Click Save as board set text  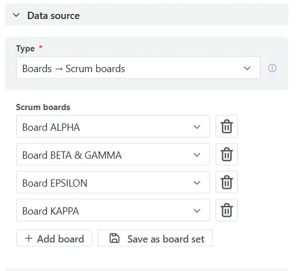(x=166, y=239)
